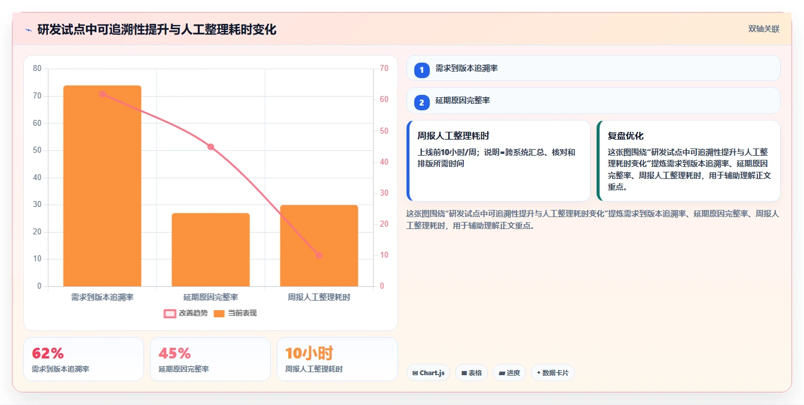Click the 改善趋势 legend label
The height and width of the screenshot is (405, 804).
193,313
